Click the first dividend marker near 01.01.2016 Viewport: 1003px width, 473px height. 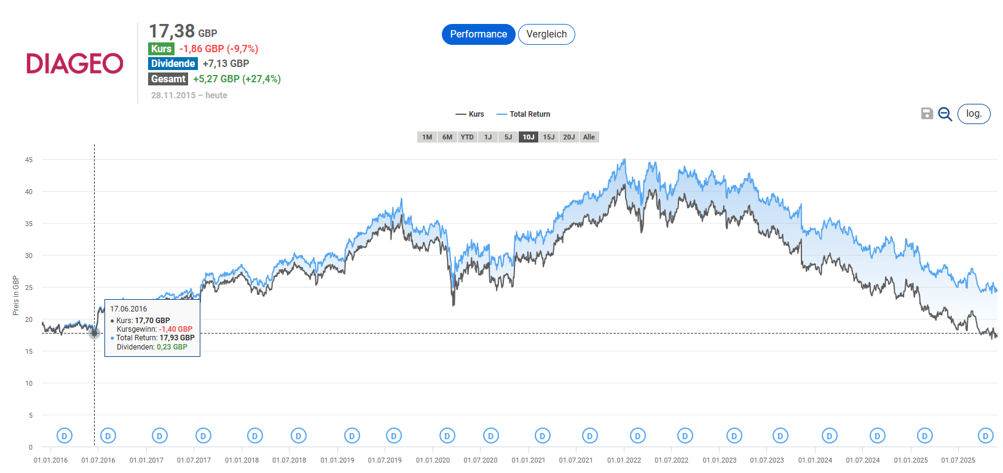pos(65,436)
